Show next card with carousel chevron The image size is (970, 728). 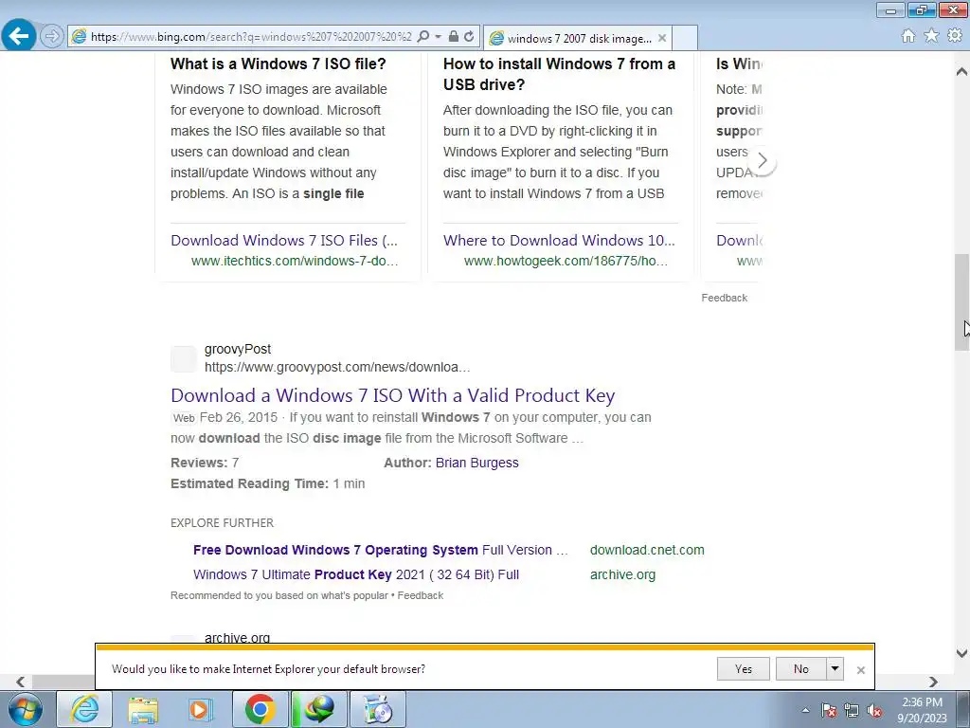tap(763, 161)
